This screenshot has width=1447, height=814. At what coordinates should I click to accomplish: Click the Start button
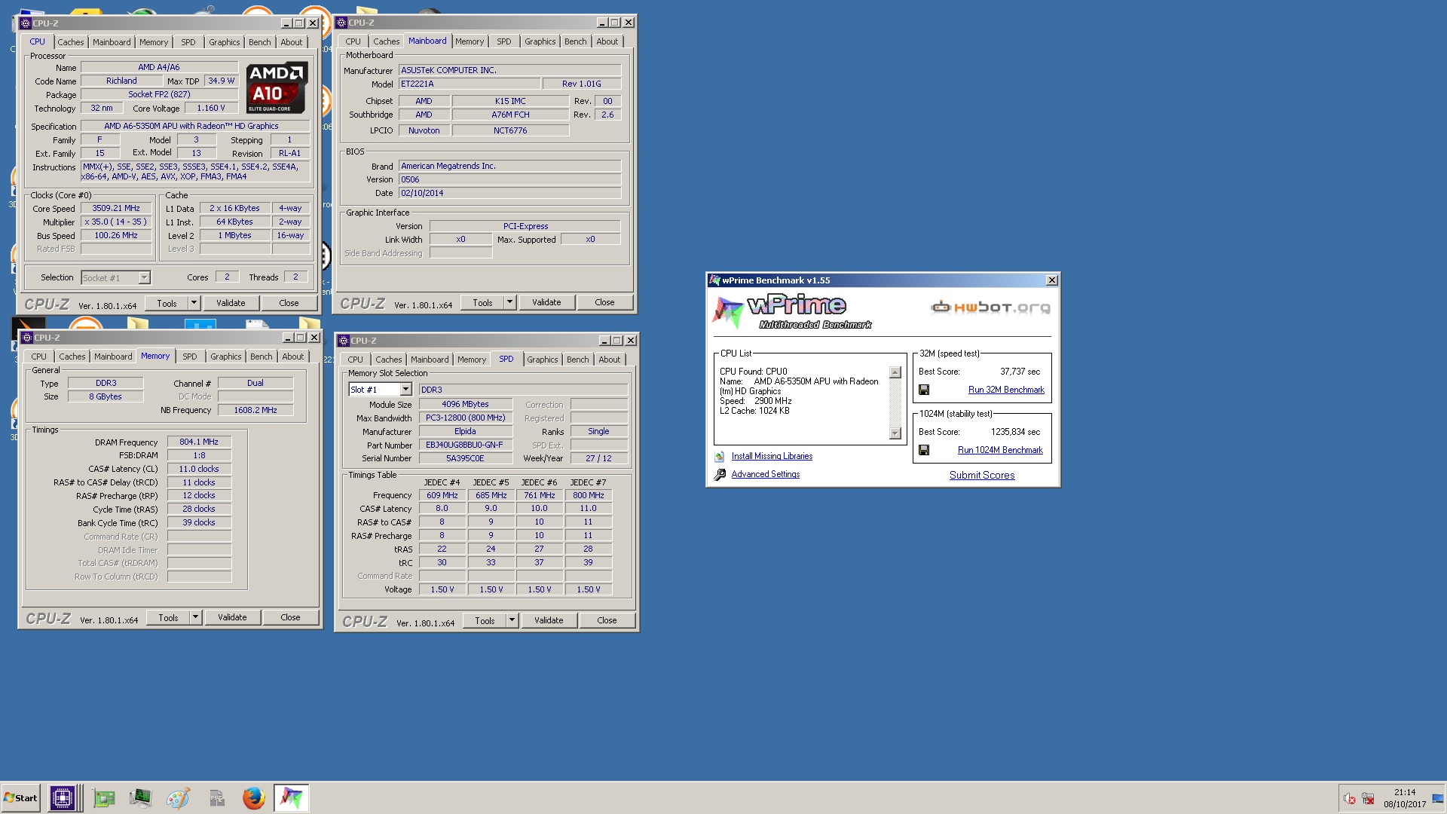pos(20,797)
